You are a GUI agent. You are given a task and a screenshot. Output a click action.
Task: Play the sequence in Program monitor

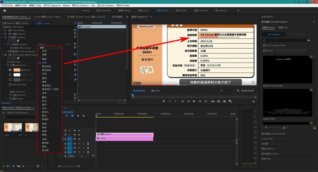tap(194, 101)
